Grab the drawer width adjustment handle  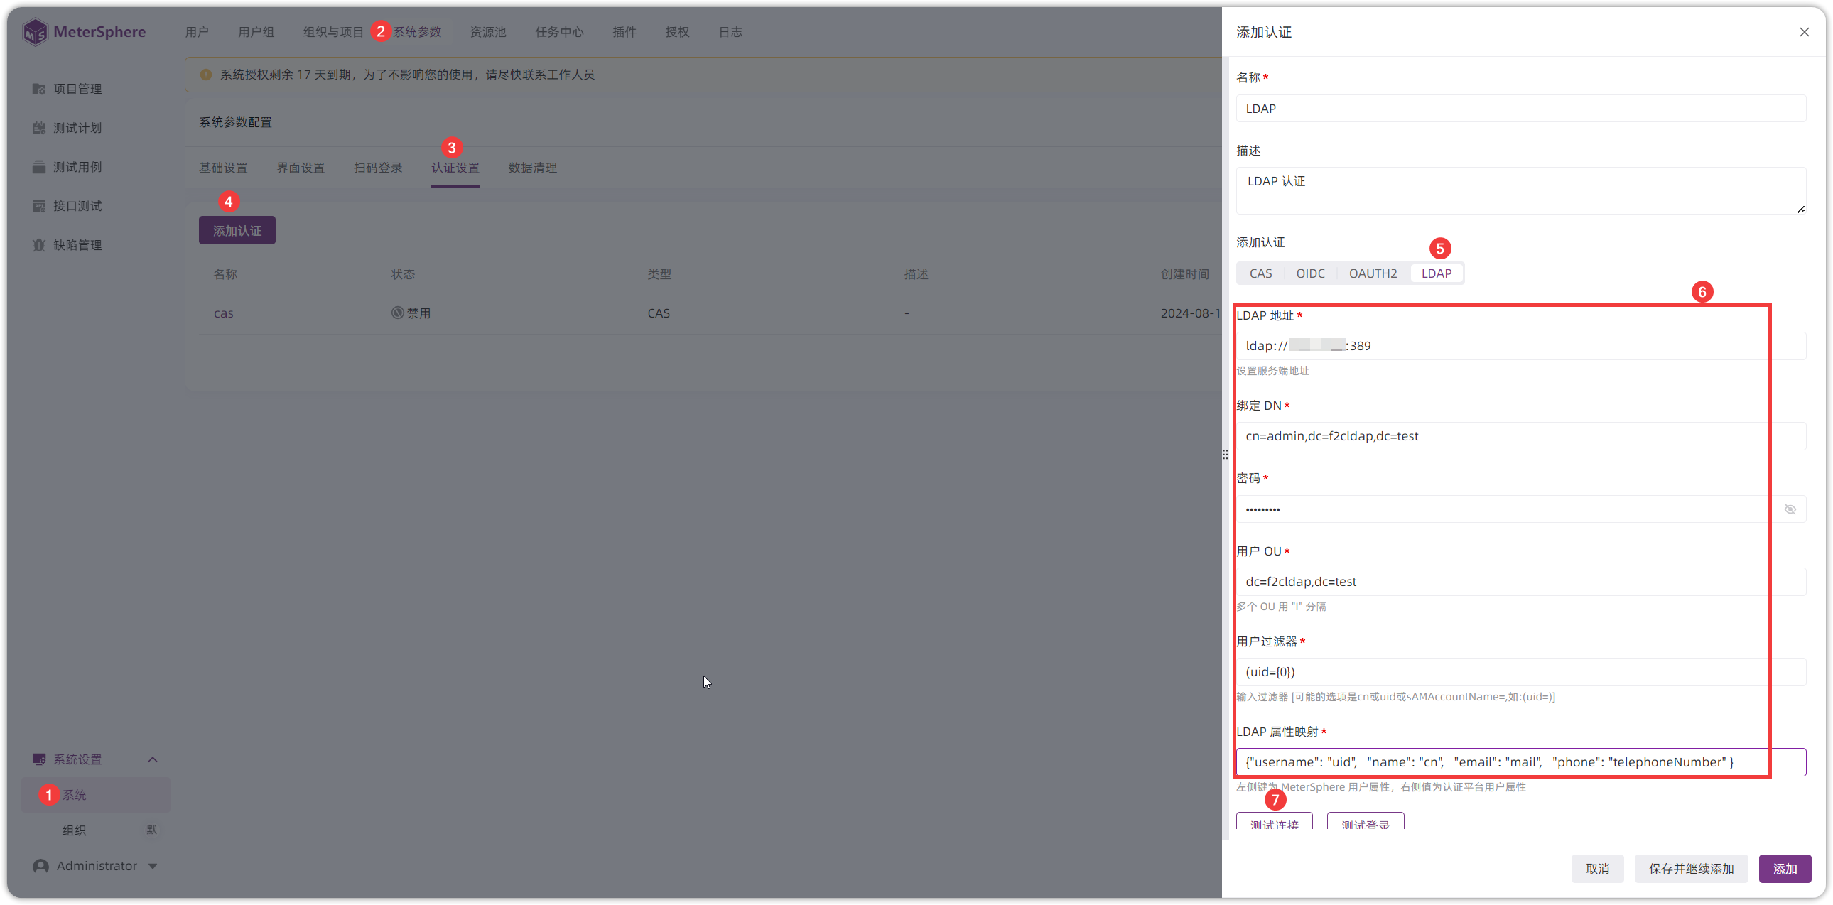click(x=1225, y=454)
